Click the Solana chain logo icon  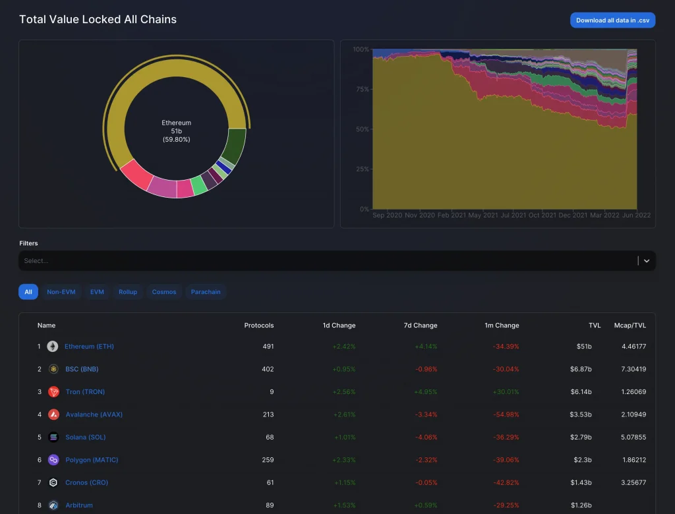point(53,437)
